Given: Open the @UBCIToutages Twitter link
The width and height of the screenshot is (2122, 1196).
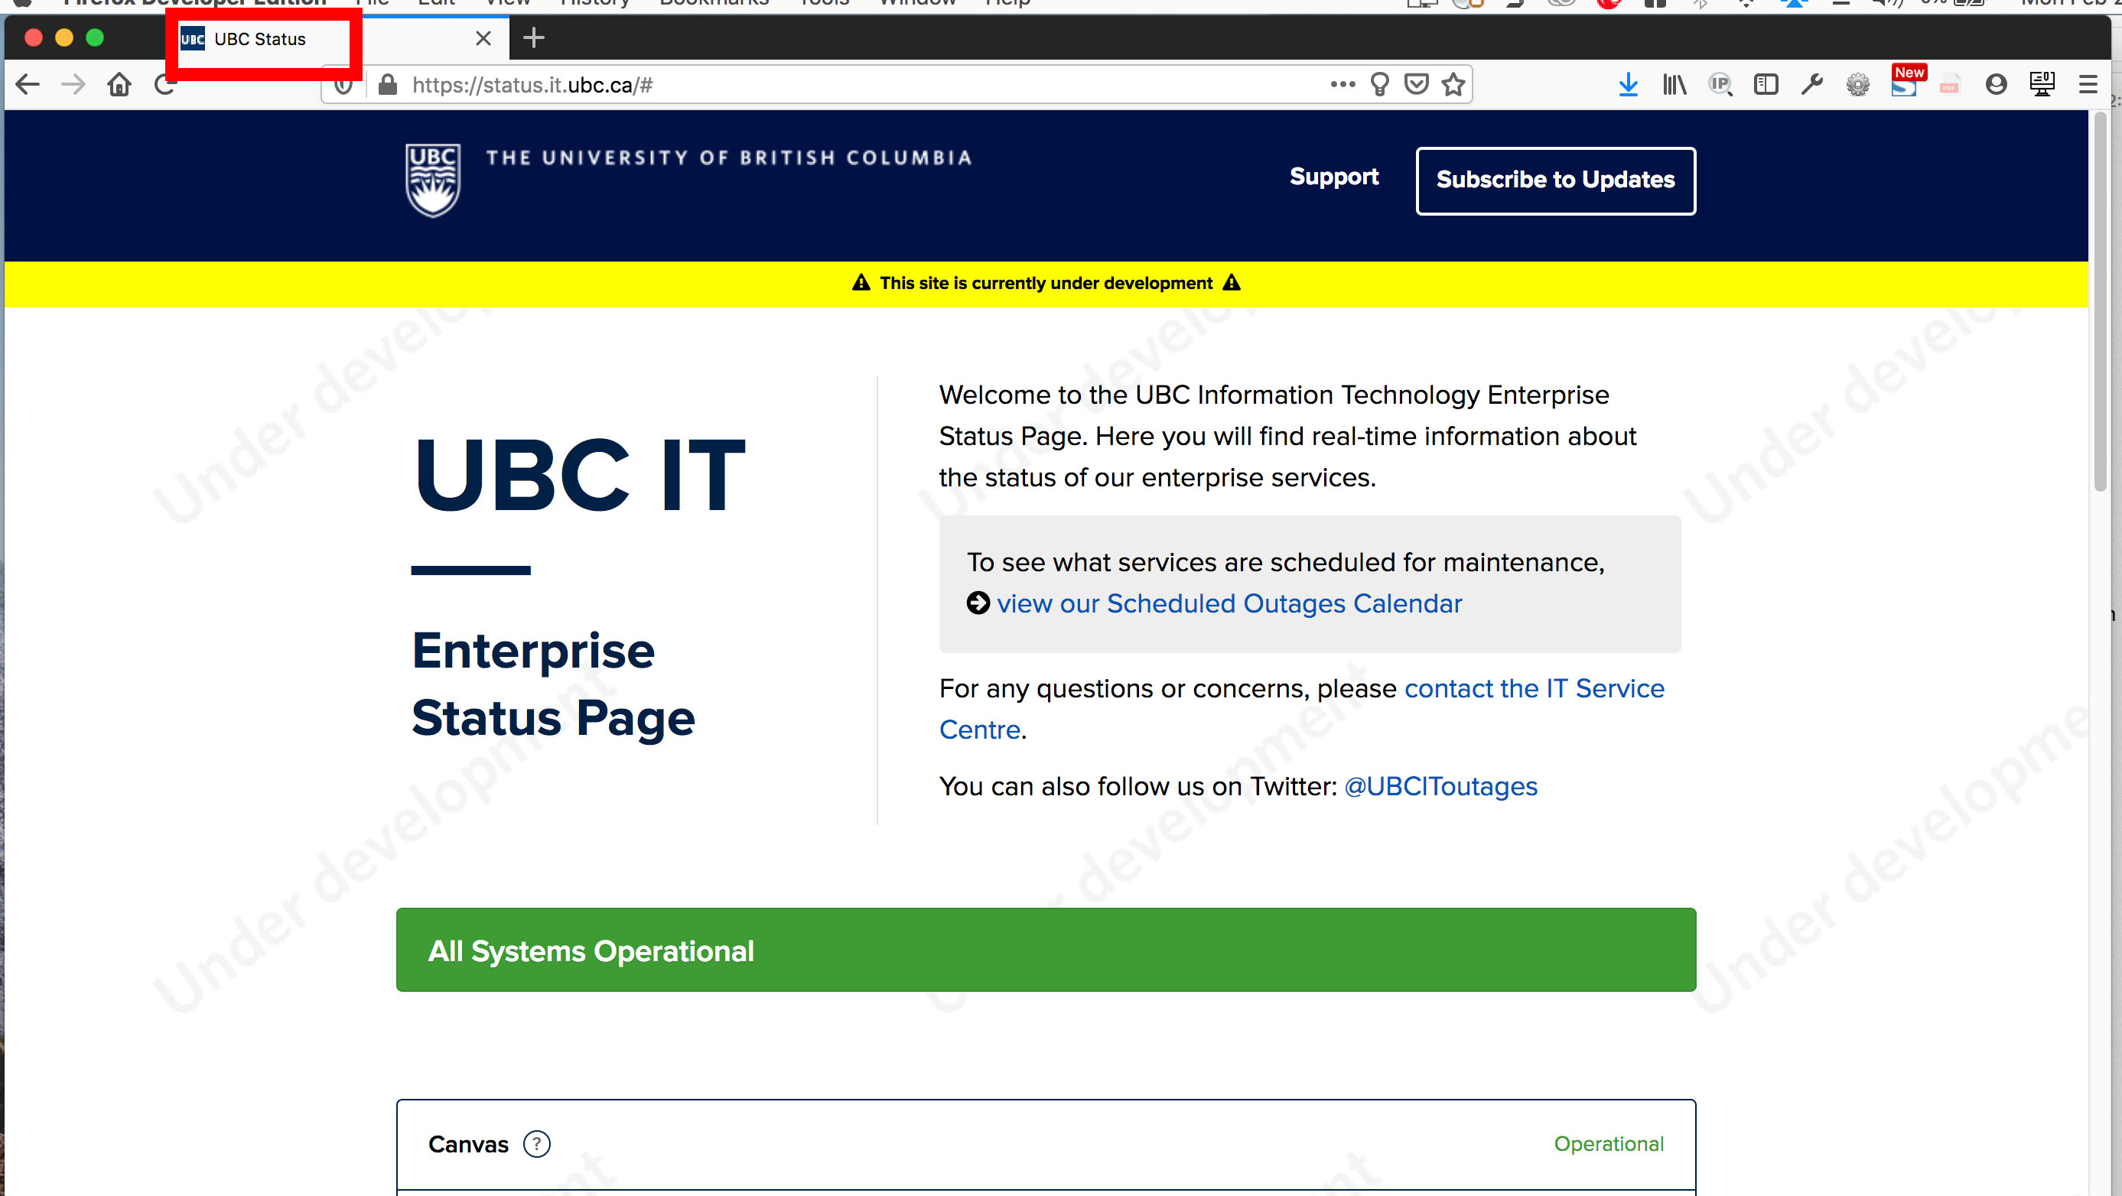Looking at the screenshot, I should (1440, 787).
